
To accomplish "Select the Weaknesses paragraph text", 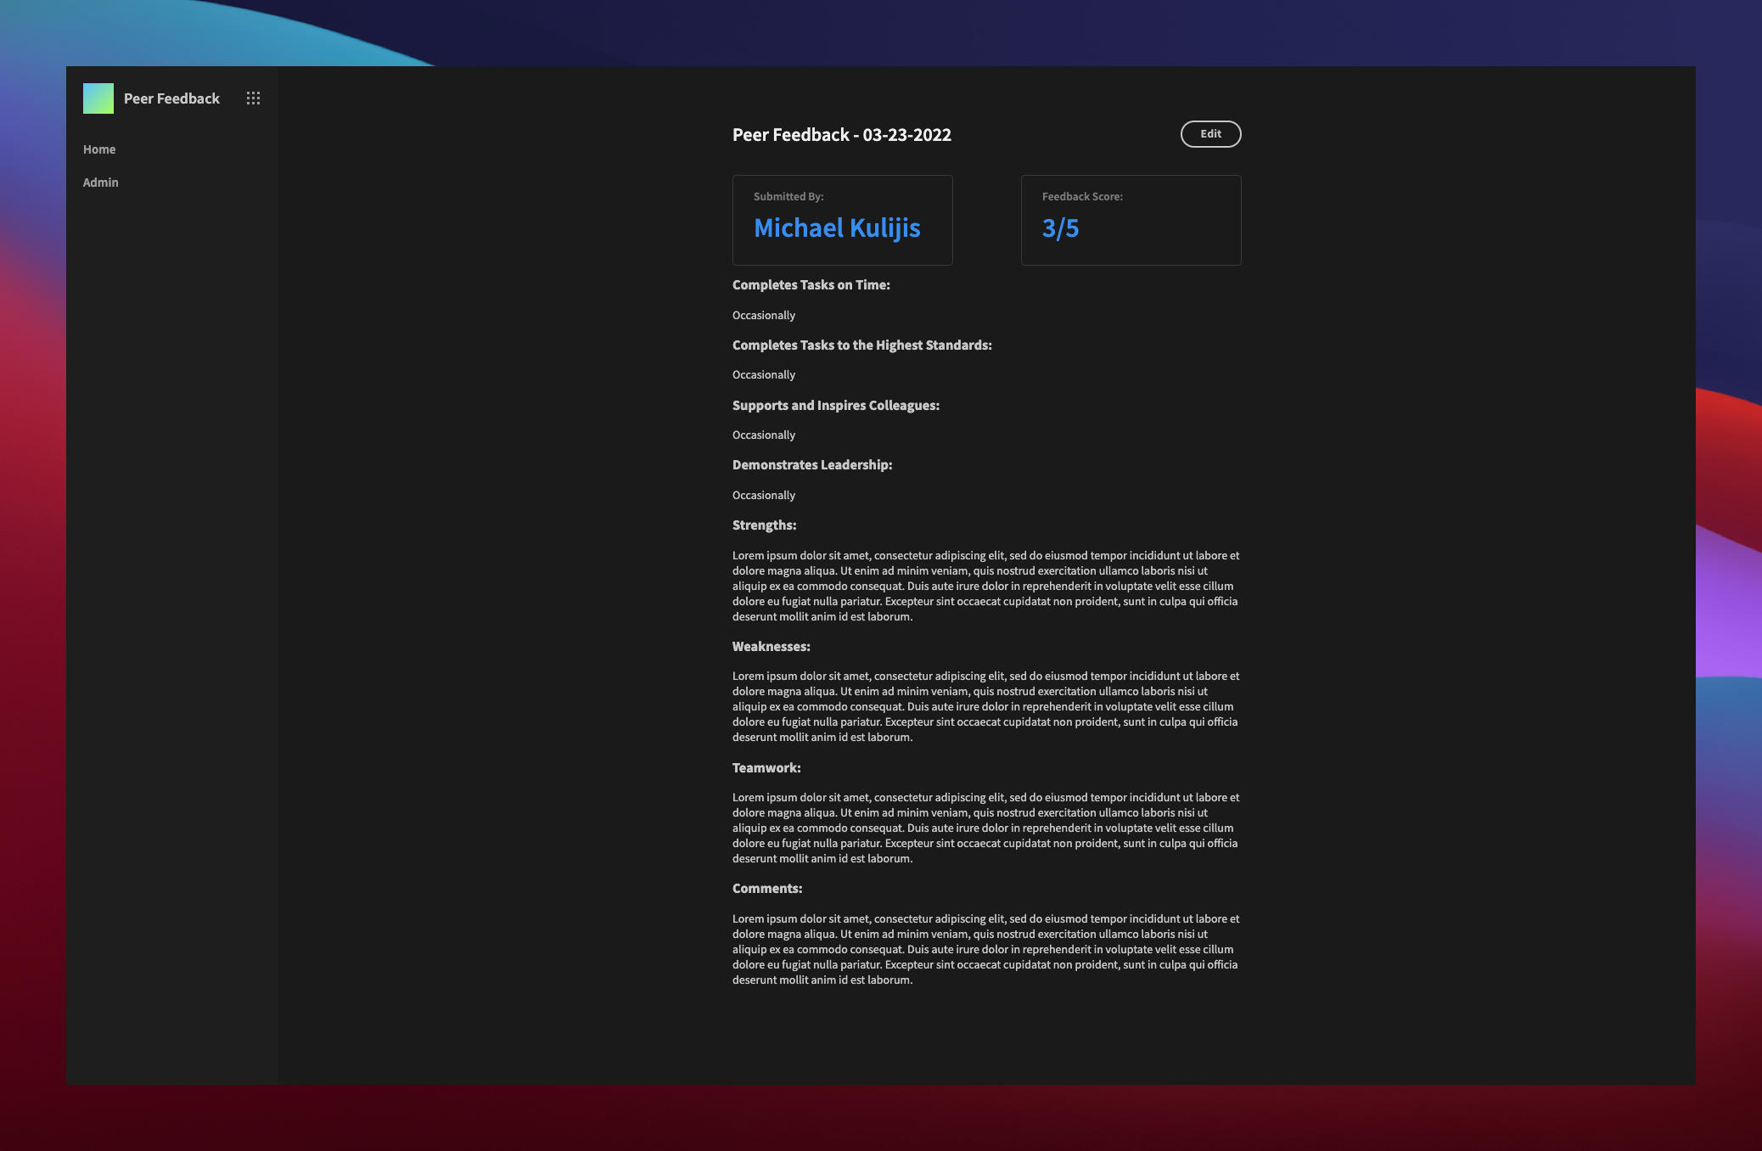I will (x=985, y=706).
